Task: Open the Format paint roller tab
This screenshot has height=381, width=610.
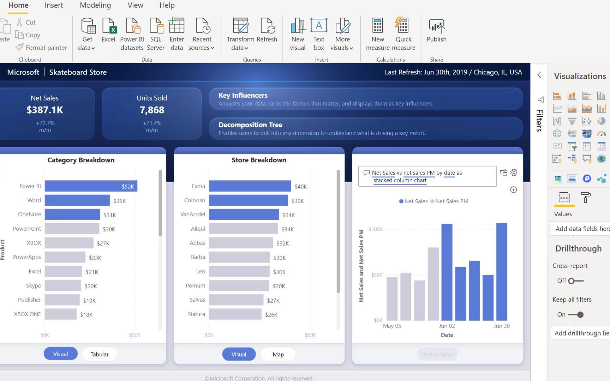Action: (x=586, y=198)
